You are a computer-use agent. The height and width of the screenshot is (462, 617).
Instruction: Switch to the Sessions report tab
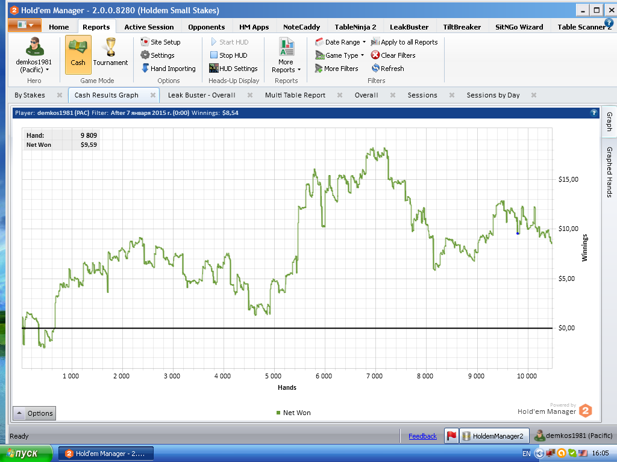(x=422, y=95)
